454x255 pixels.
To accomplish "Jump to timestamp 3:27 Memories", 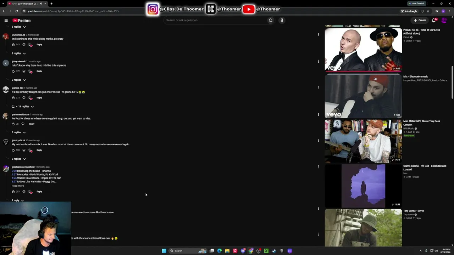I will [x=14, y=175].
